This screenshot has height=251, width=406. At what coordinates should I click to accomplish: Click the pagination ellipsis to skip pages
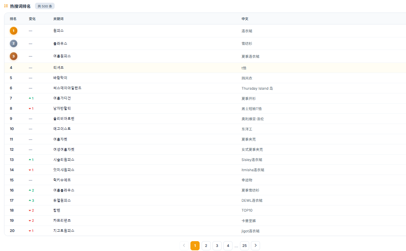tap(236, 246)
